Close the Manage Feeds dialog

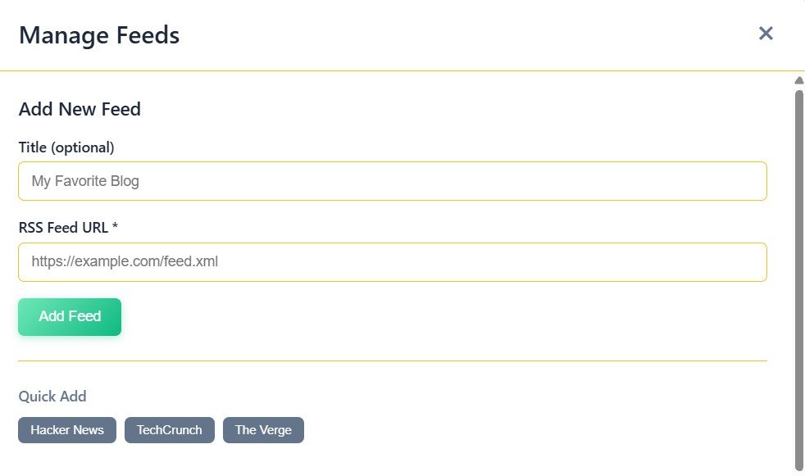766,34
